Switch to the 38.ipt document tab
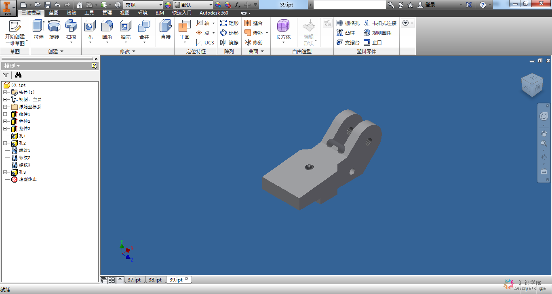Viewport: 552px width, 294px height. pos(155,279)
